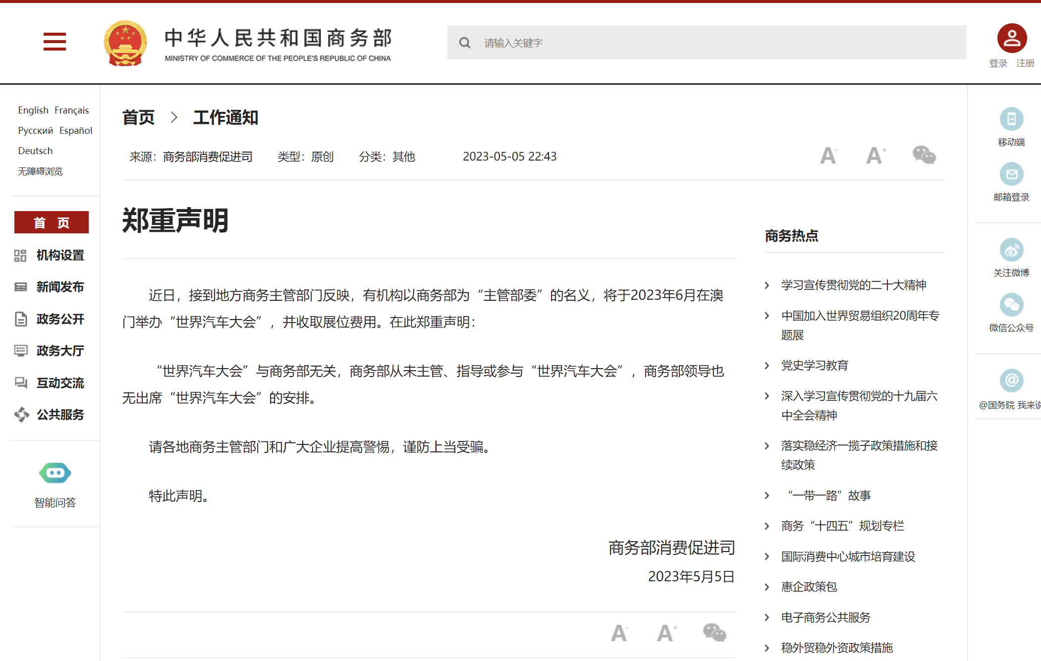Open the 新闻发布 menu item
Image resolution: width=1041 pixels, height=661 pixels.
pyautogui.click(x=60, y=287)
